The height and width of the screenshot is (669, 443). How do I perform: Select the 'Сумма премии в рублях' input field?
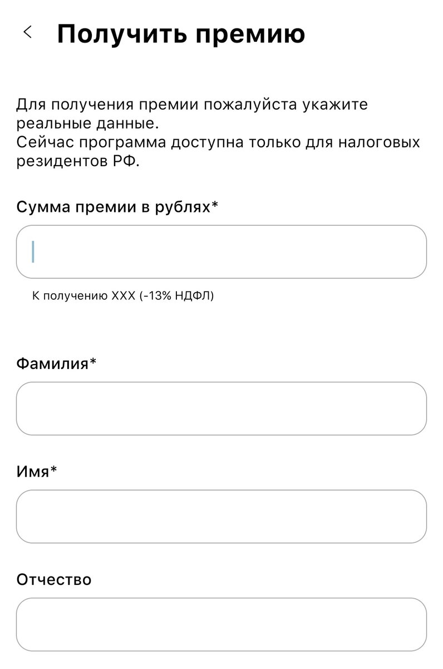coord(221,251)
